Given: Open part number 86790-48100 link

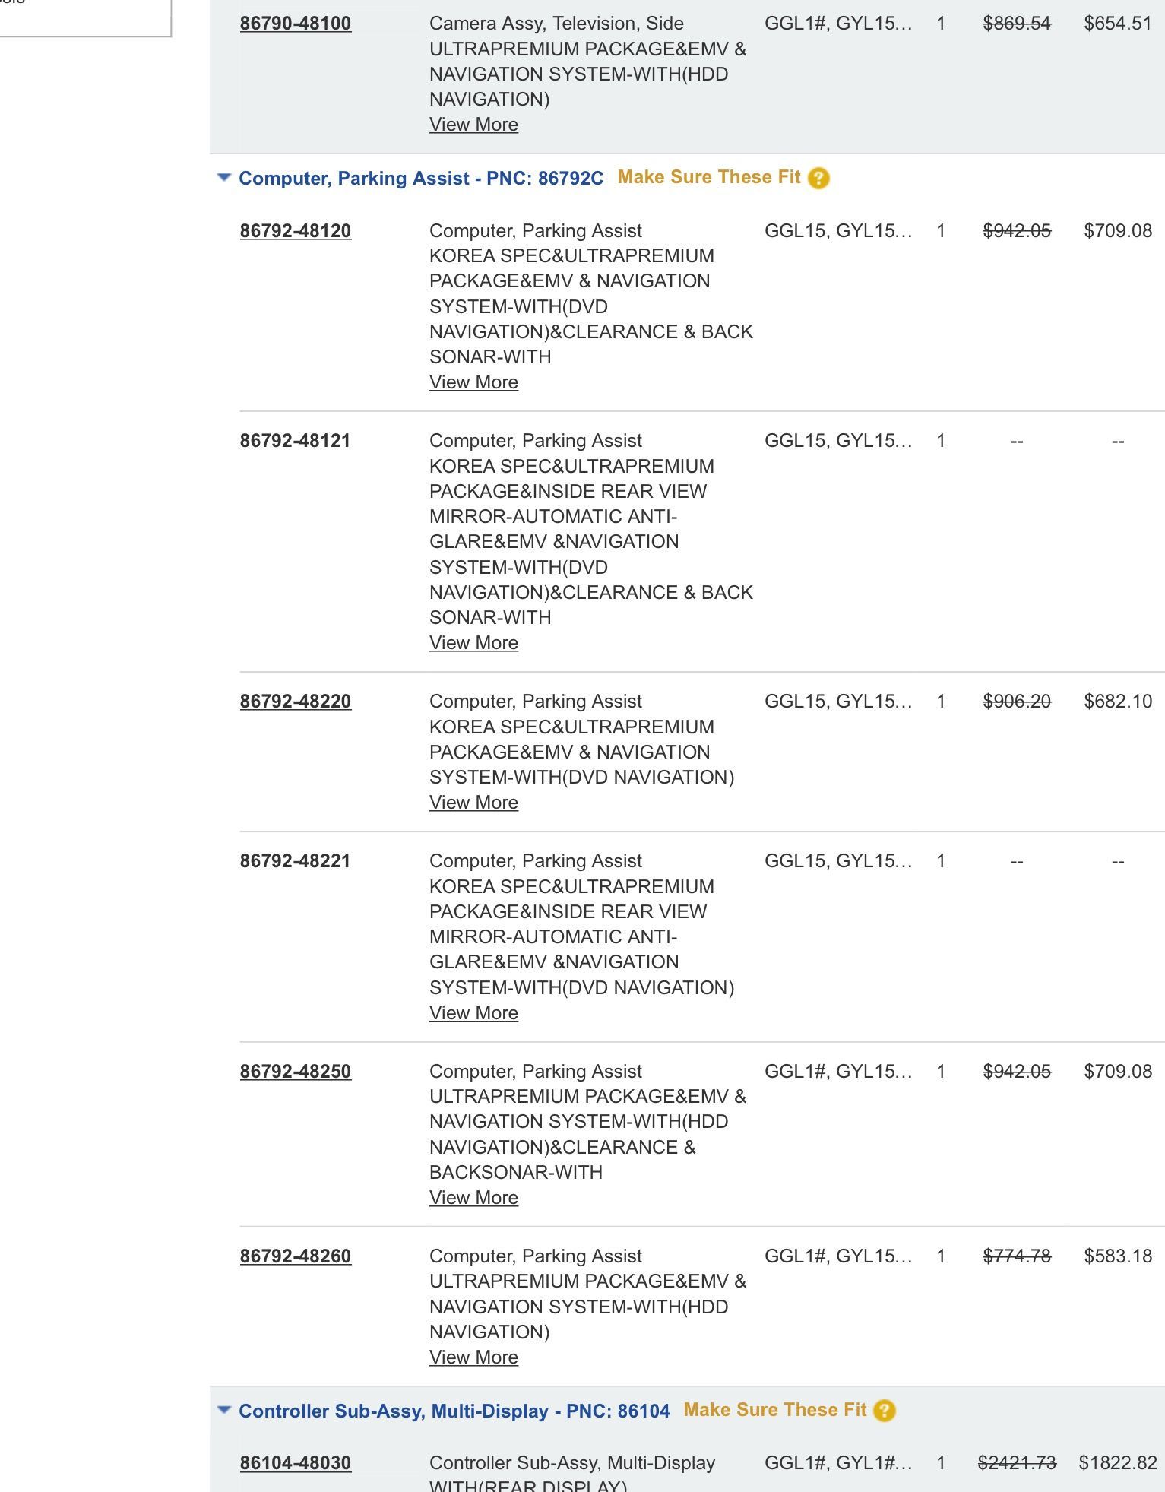Looking at the screenshot, I should click(x=296, y=24).
